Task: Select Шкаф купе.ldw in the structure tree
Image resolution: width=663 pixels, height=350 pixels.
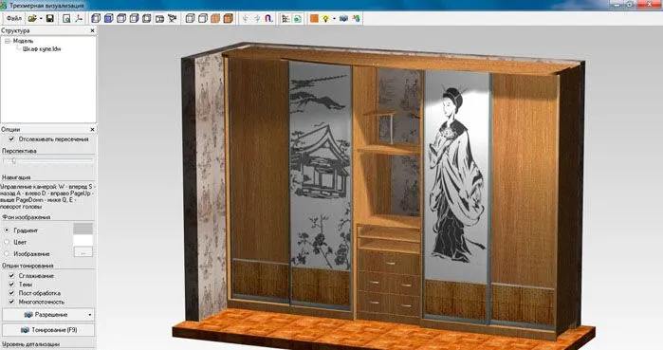Action: point(42,49)
